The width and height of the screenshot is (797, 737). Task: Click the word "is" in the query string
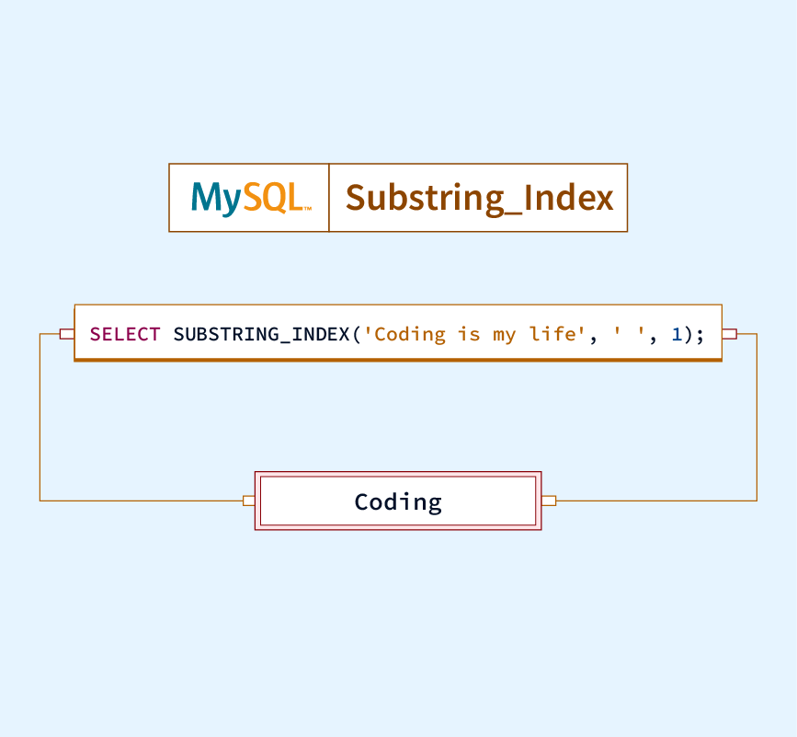tap(469, 334)
